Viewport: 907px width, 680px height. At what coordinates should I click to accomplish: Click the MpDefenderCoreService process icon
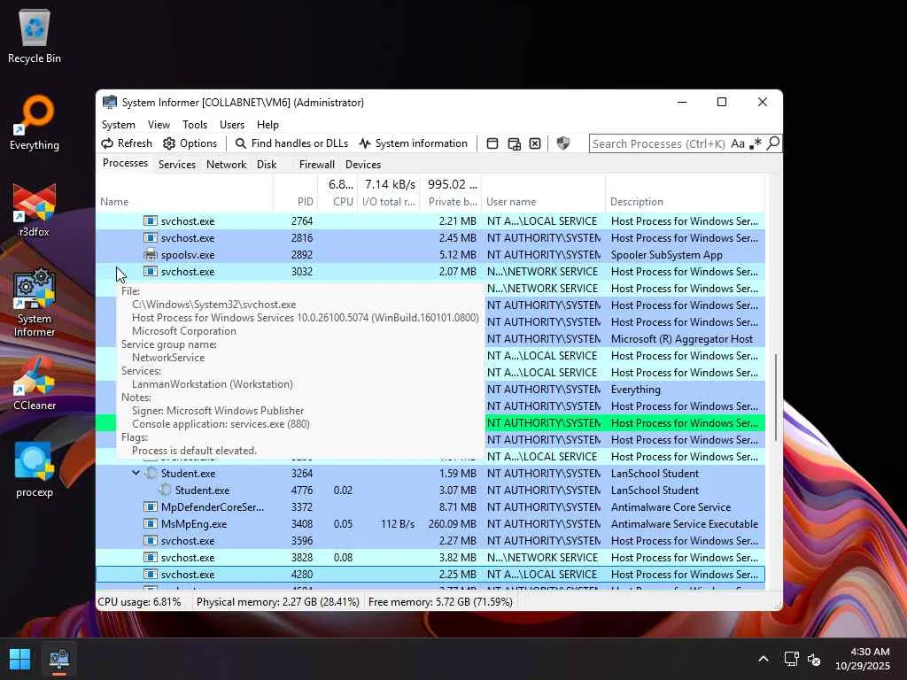151,506
